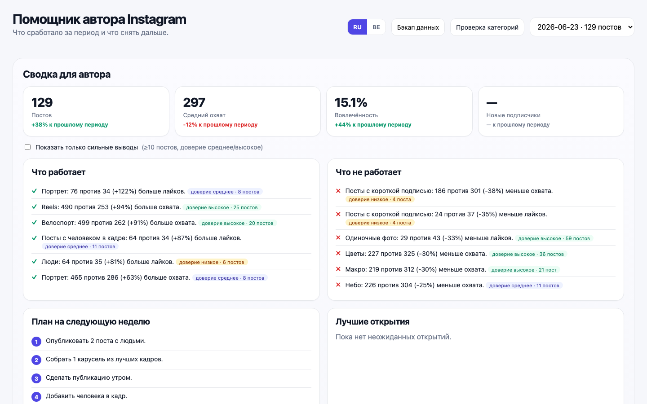Click red cross beside Цветы reach insight

(338, 254)
